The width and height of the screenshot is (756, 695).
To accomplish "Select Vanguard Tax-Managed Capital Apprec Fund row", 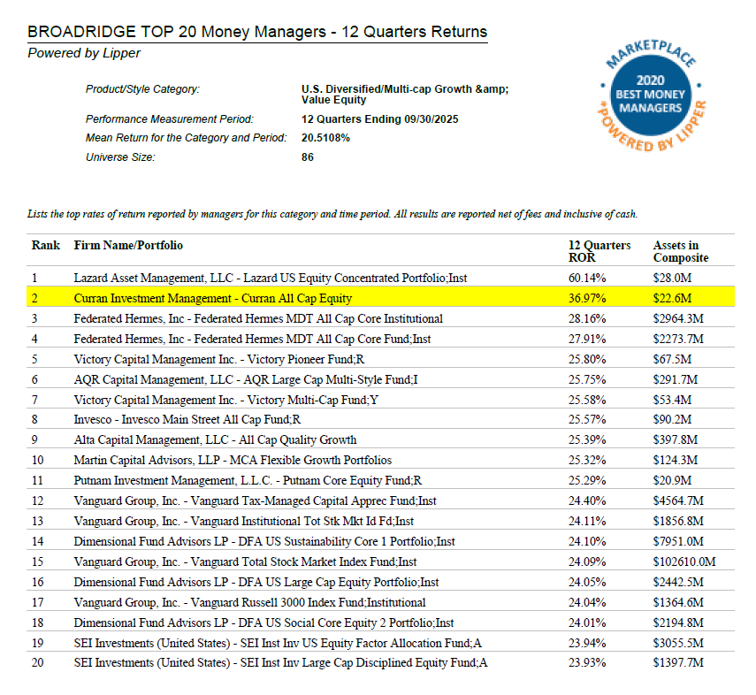I will [x=380, y=500].
